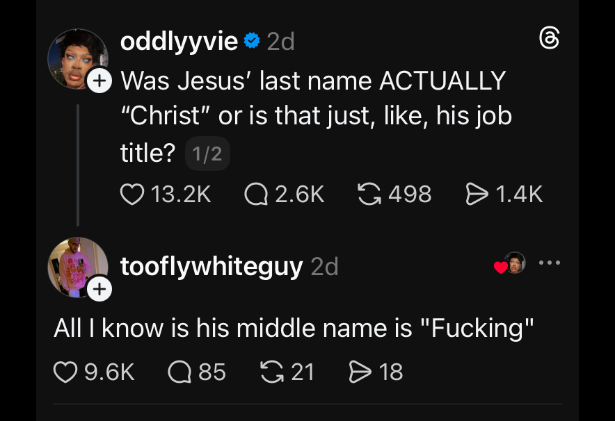
Task: Repost oddlyyvie's Jesus last name post
Action: coord(368,194)
